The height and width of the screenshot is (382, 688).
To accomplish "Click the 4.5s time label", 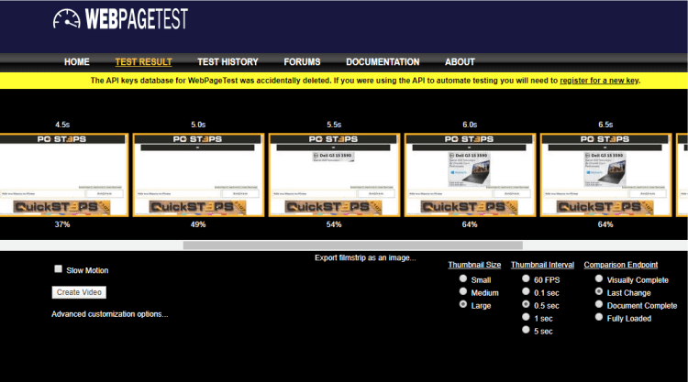I will tap(62, 125).
